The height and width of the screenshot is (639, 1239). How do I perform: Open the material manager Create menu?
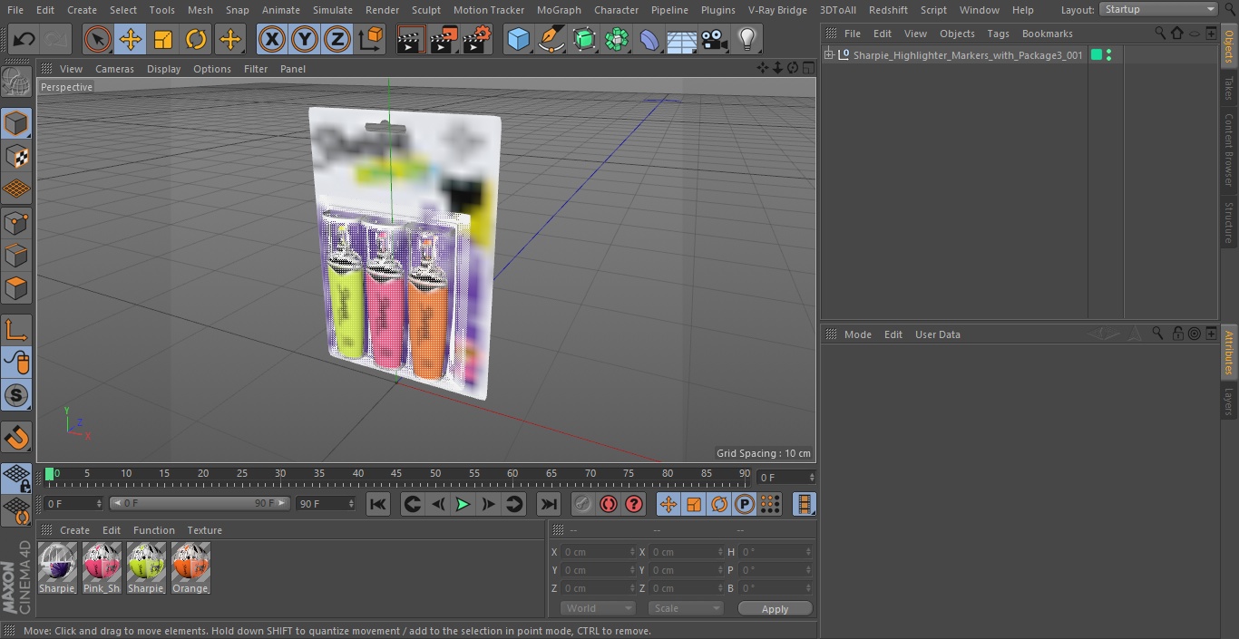coord(74,530)
